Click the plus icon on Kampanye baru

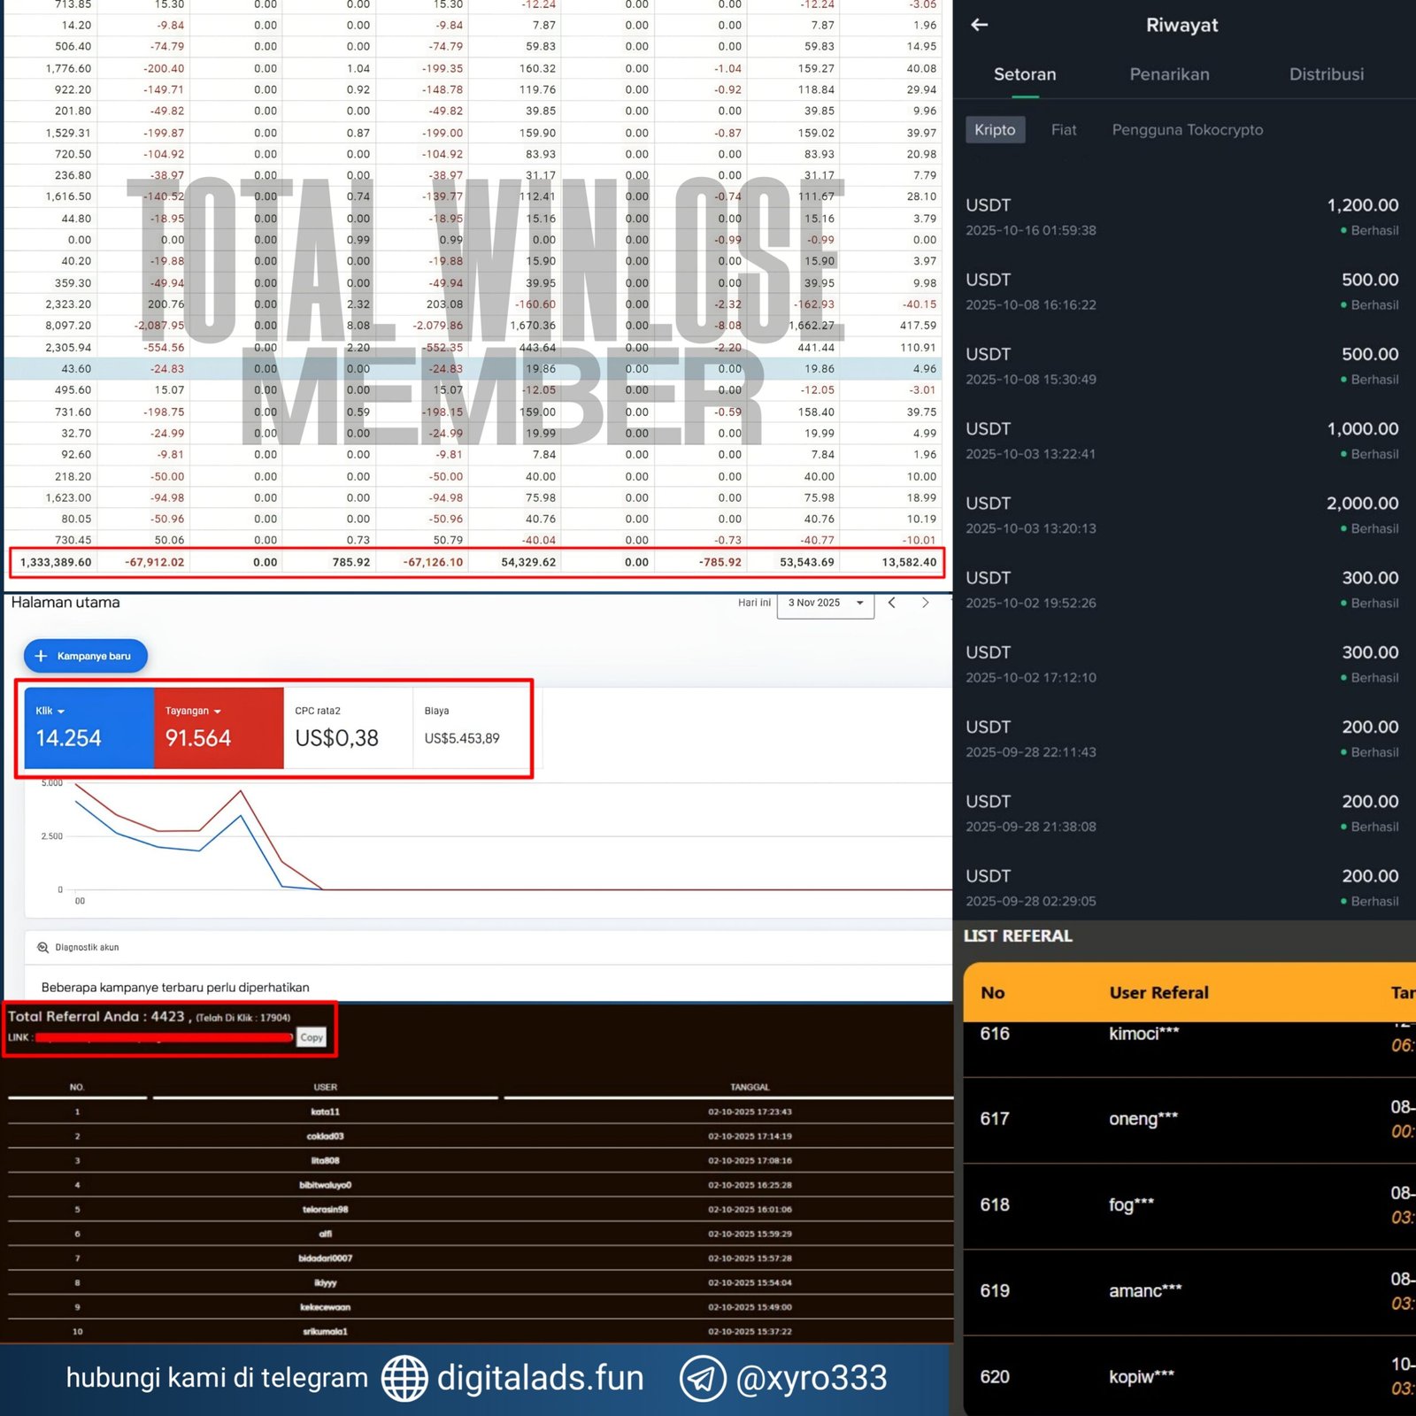point(41,656)
